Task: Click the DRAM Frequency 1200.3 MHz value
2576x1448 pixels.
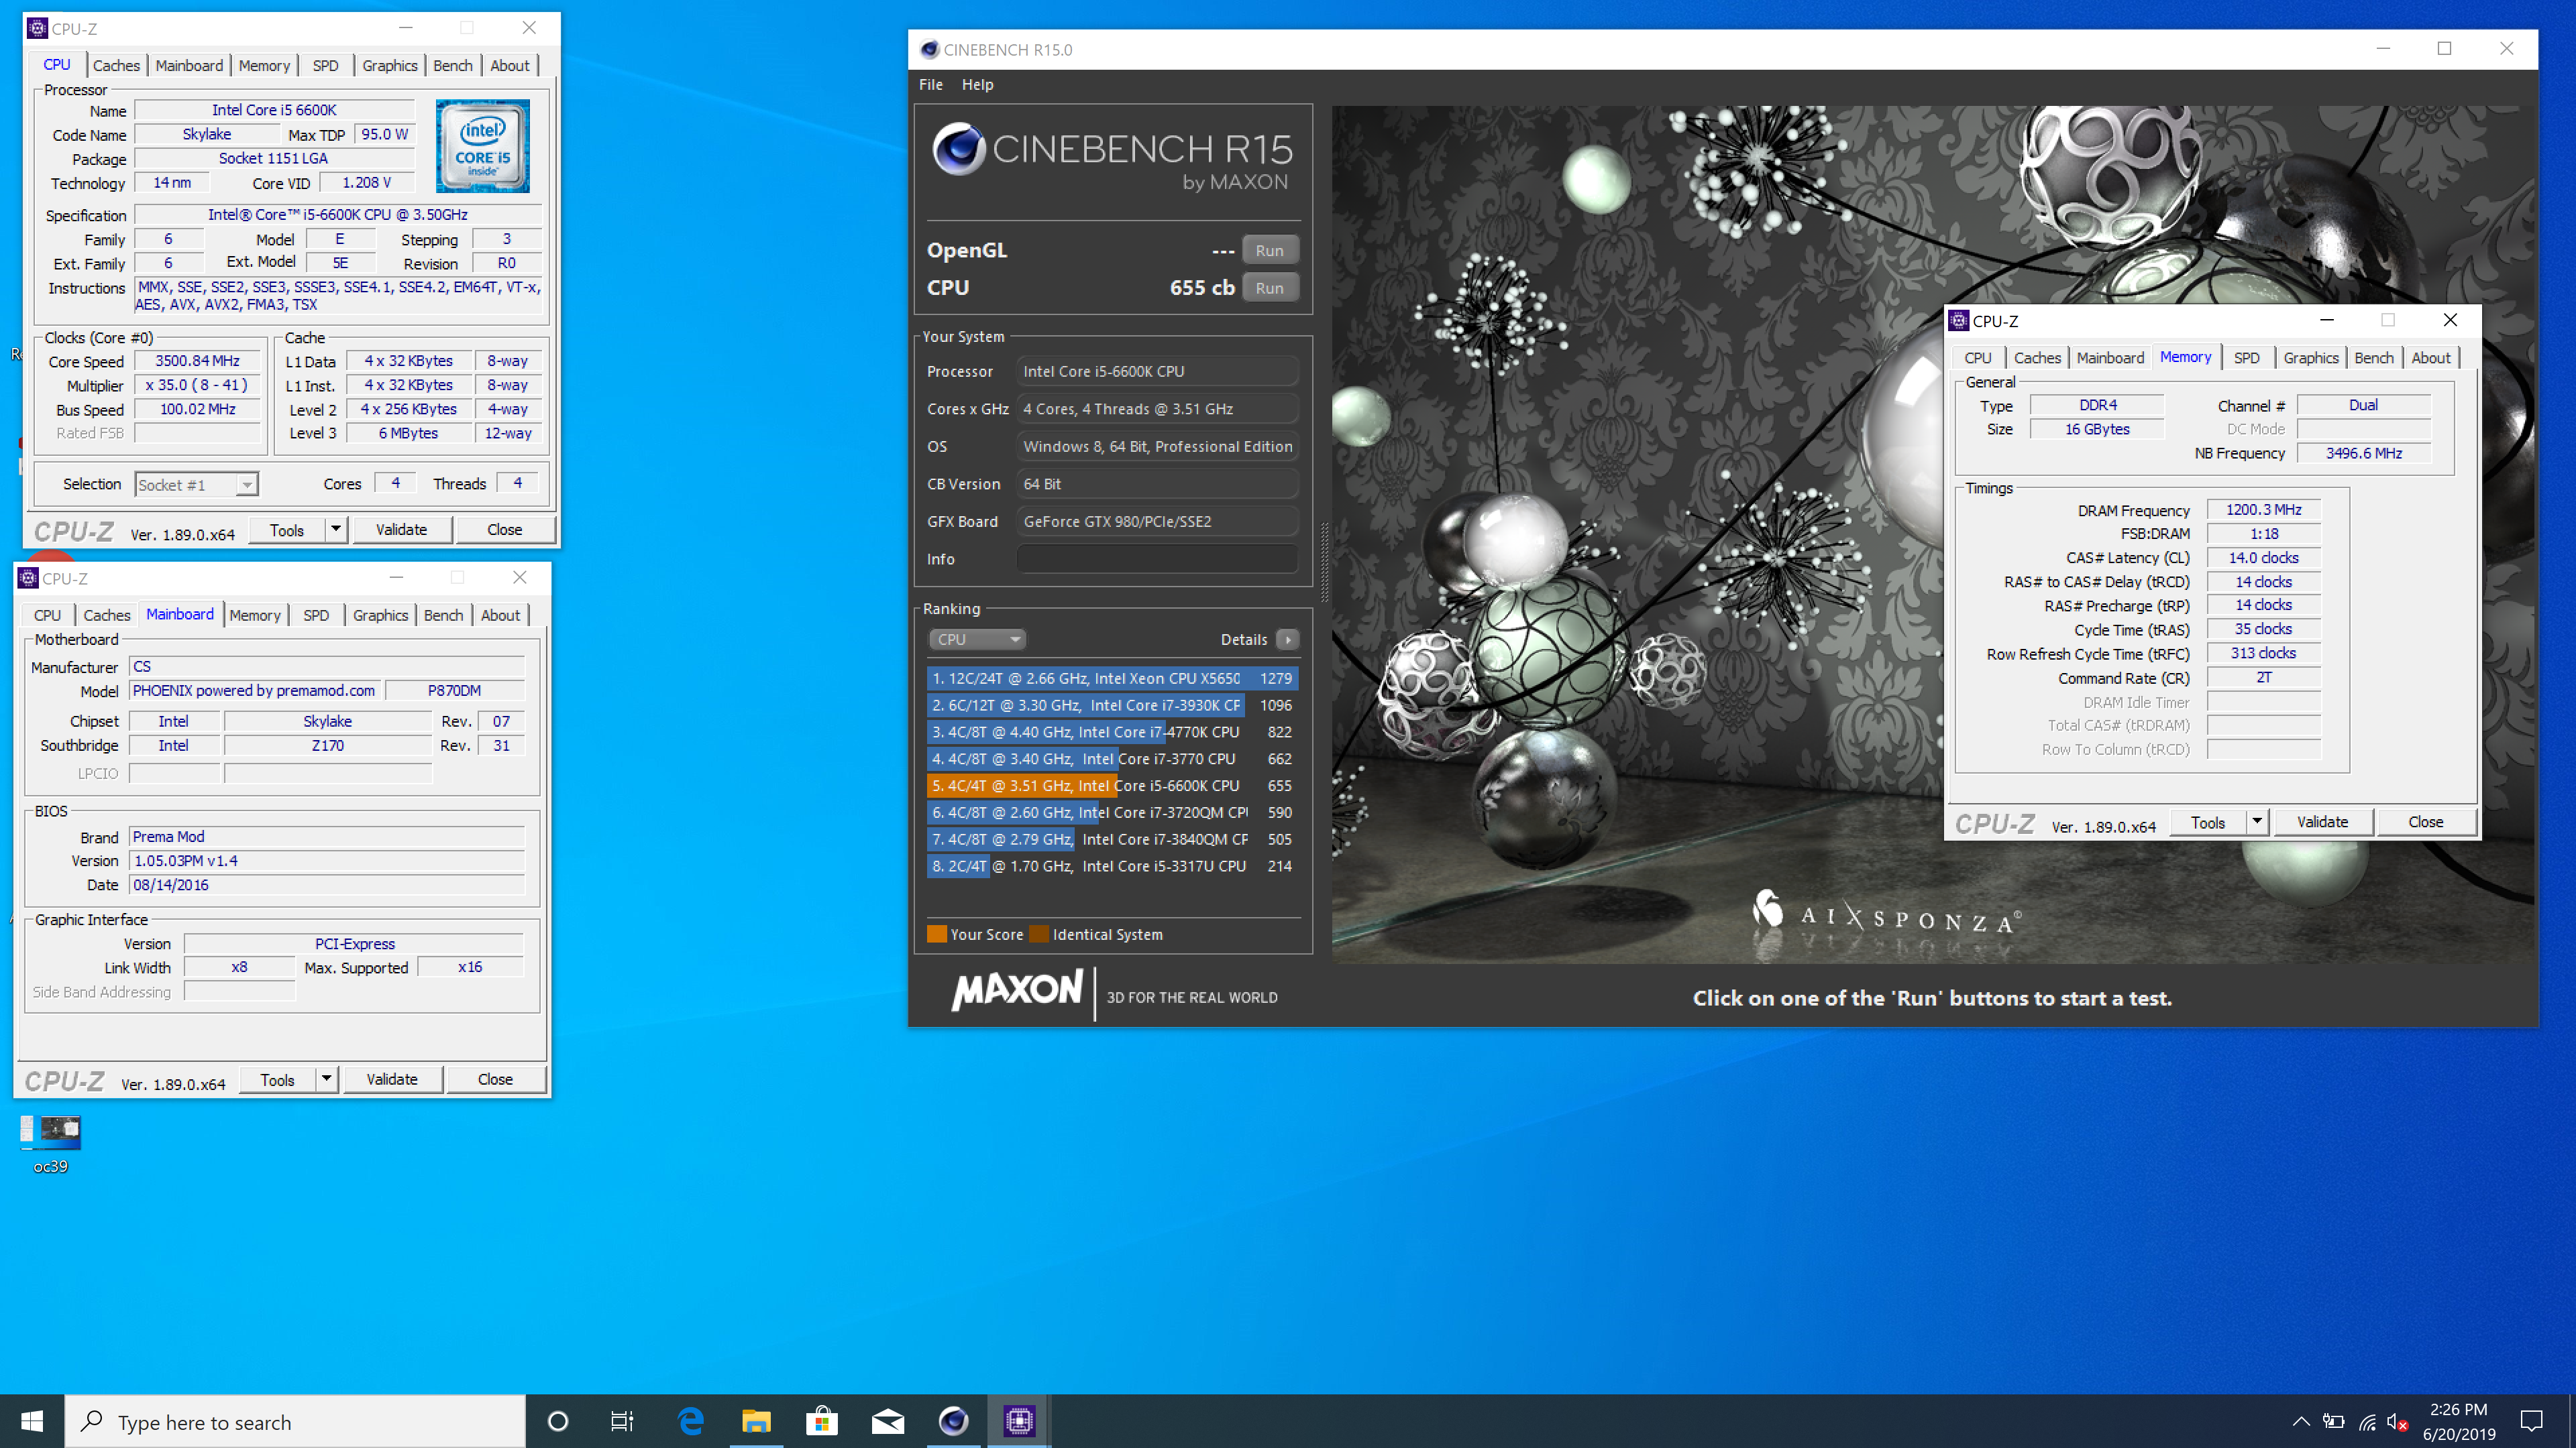Action: click(x=2263, y=509)
